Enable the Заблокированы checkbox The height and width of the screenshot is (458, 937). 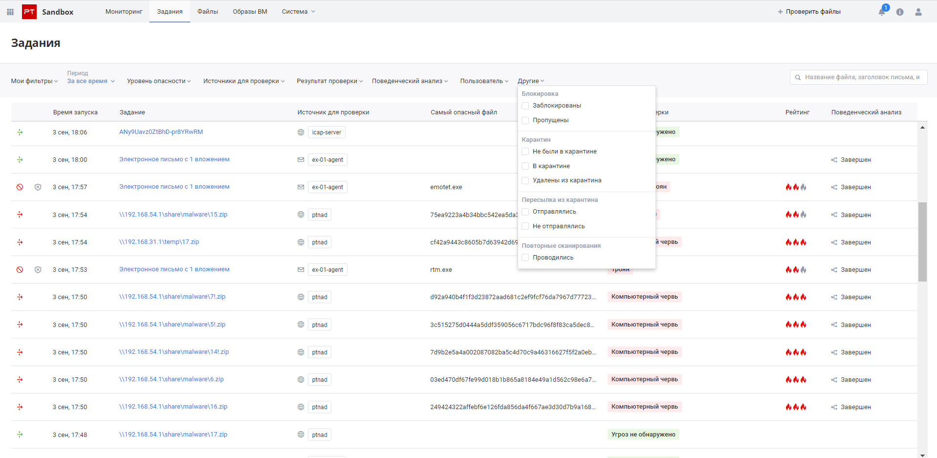525,106
